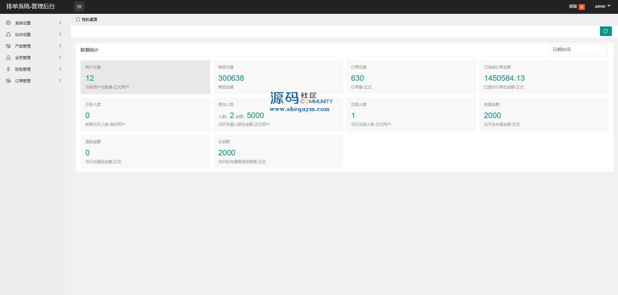Expand the 产品管理 submenu arrow

pyautogui.click(x=60, y=46)
